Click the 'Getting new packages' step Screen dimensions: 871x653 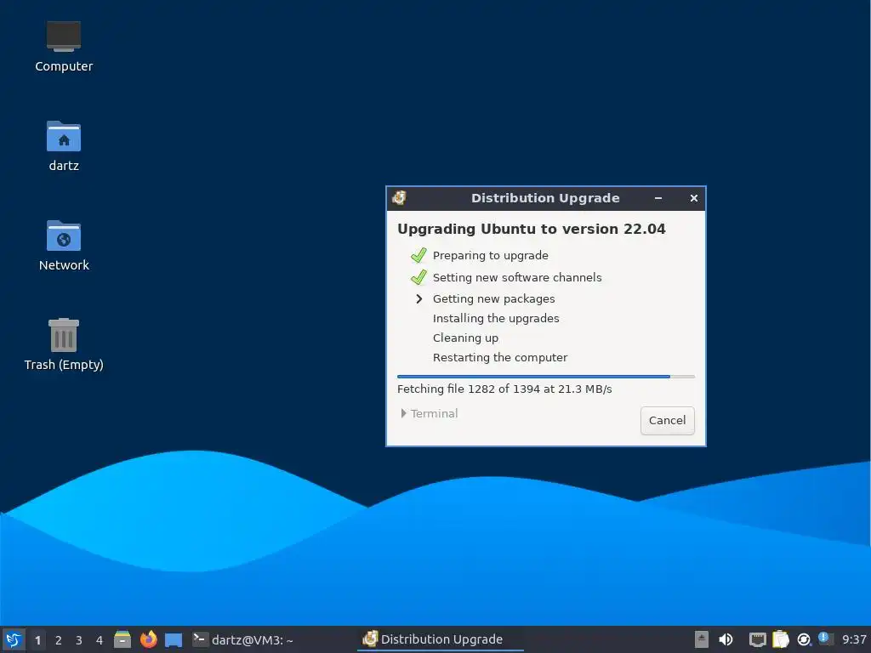(x=493, y=298)
